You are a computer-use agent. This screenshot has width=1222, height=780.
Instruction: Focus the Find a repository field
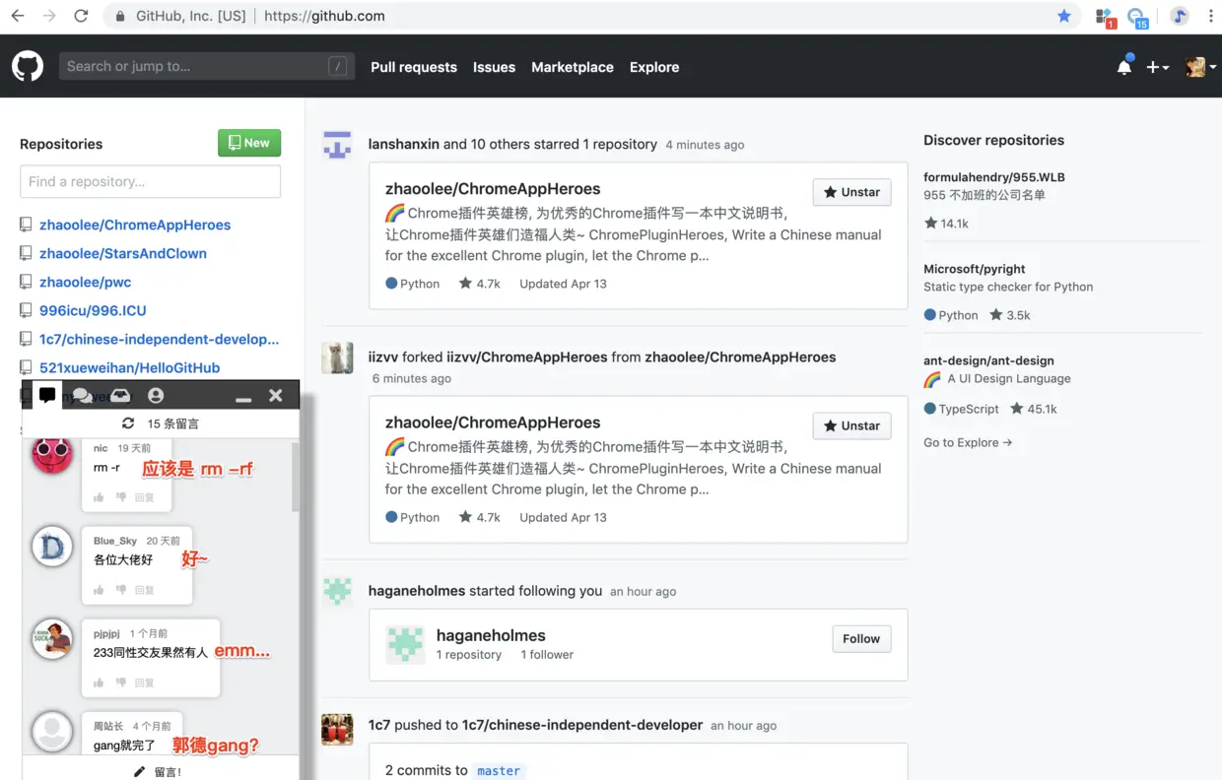(x=150, y=181)
